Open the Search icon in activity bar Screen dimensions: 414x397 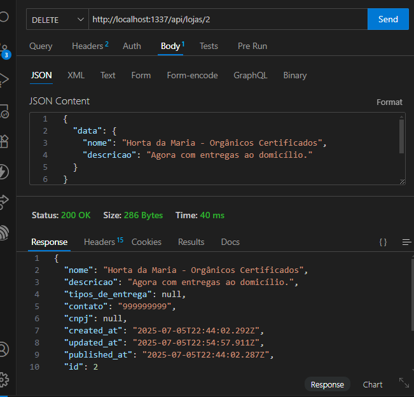(x=4, y=17)
